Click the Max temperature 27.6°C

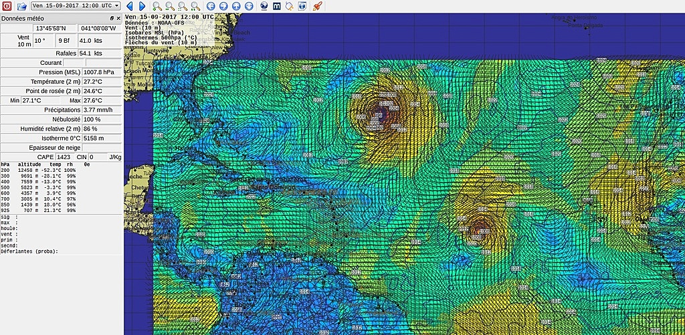tap(102, 100)
